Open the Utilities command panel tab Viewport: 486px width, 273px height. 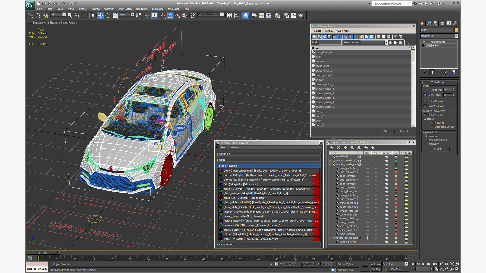pos(455,23)
